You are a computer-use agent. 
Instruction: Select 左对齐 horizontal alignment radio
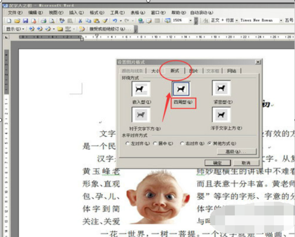point(127,143)
